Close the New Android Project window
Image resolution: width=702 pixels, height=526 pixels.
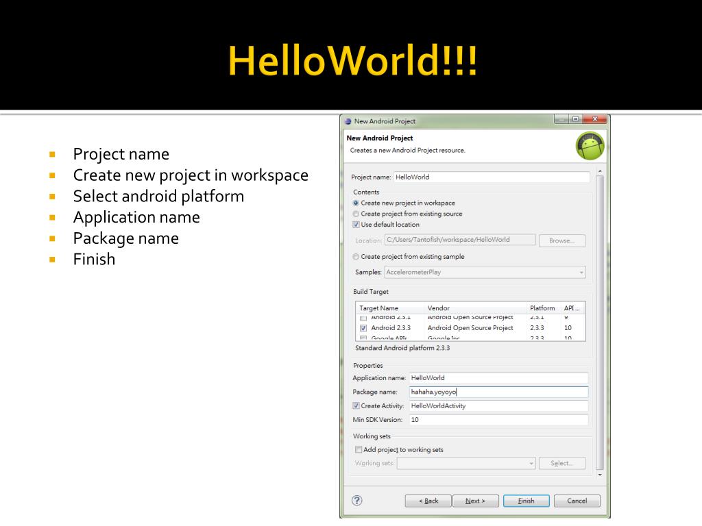point(594,119)
